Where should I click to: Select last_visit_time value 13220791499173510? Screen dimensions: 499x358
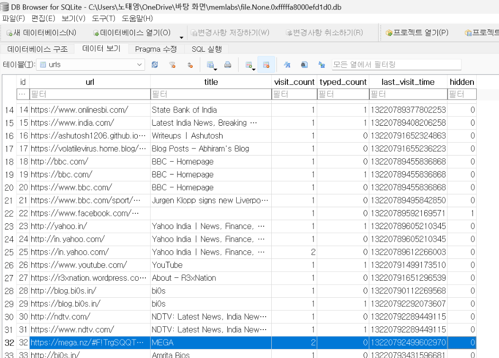[408, 265]
